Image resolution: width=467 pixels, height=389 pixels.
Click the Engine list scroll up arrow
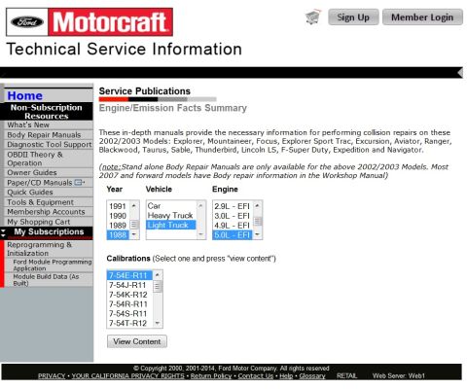pyautogui.click(x=258, y=205)
